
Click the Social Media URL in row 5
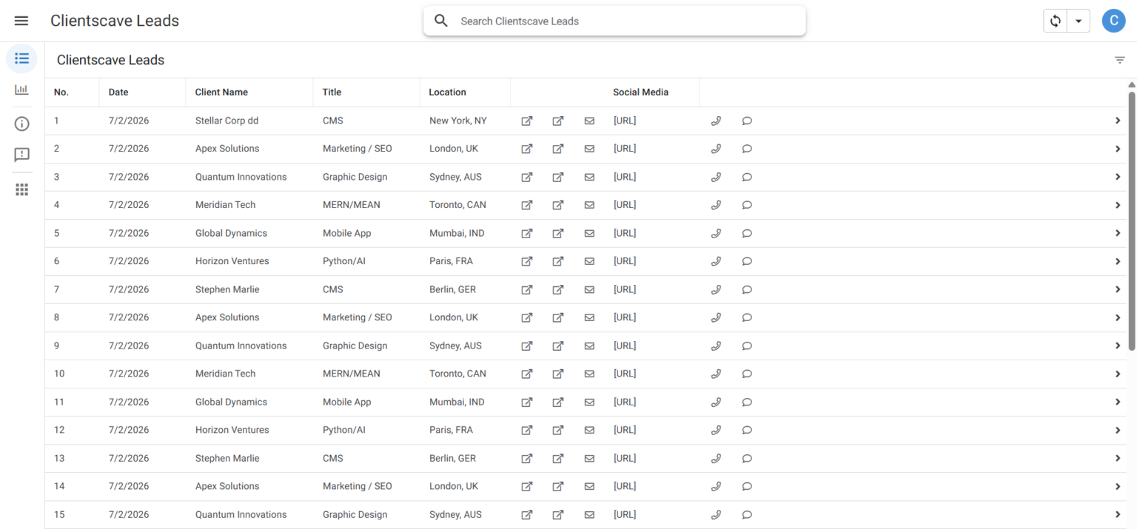(x=625, y=233)
